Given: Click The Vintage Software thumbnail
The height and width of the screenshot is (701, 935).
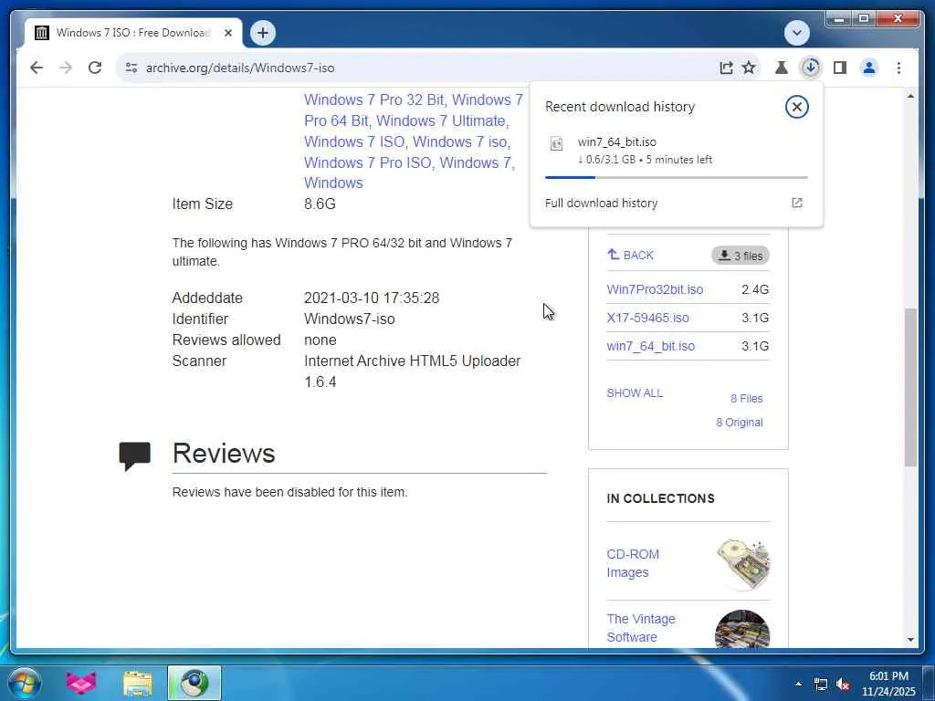Looking at the screenshot, I should point(742,628).
